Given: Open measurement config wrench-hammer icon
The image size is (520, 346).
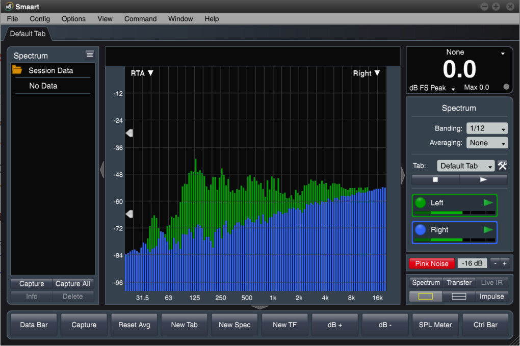Looking at the screenshot, I should click(502, 166).
